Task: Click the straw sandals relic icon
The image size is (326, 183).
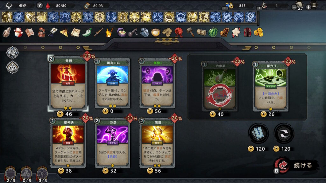Action: pos(167,33)
